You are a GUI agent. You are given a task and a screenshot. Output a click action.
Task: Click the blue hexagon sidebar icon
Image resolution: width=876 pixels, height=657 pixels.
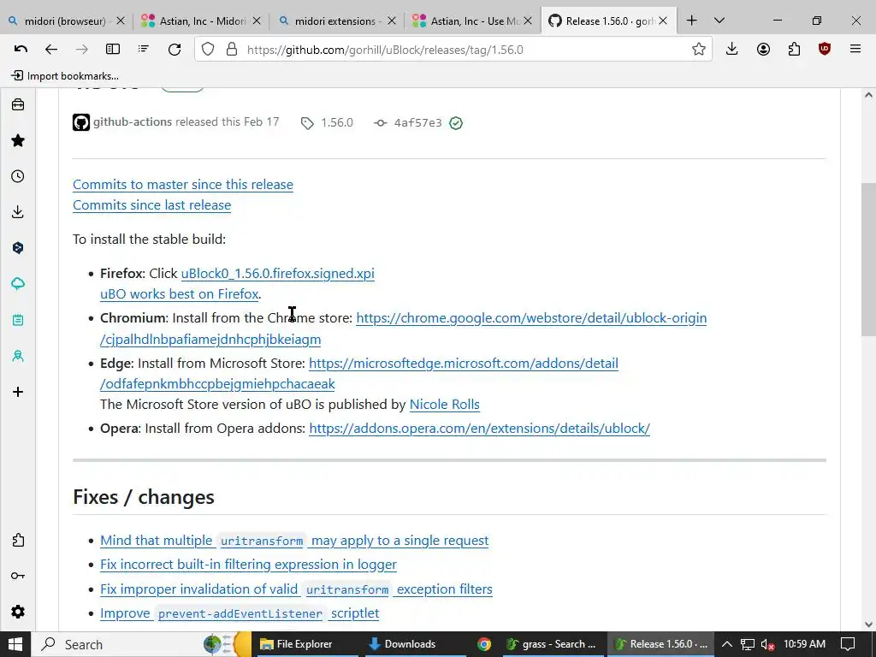(x=18, y=247)
